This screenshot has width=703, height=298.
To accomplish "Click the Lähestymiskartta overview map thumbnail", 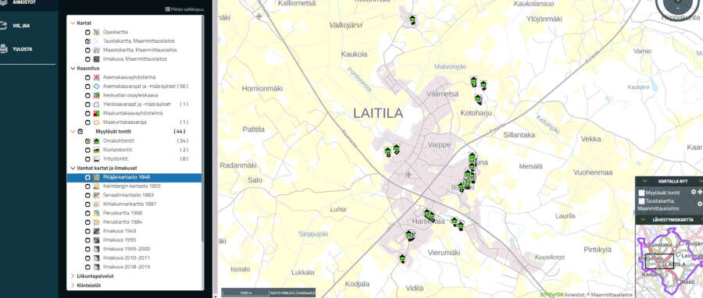I will coord(669,260).
